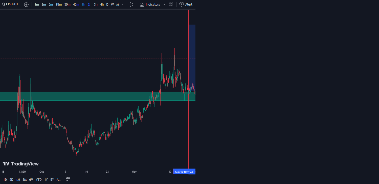Screen dimensions: 379x184
Task: Click the 13:30 label on time axis
Action: [23, 172]
